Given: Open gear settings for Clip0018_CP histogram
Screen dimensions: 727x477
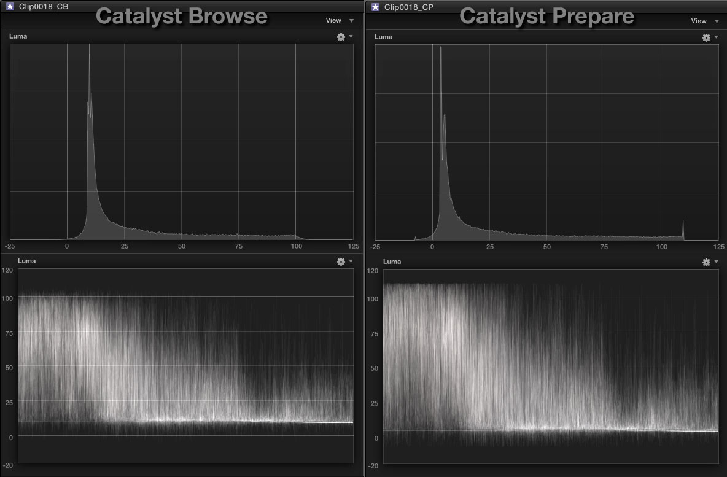Looking at the screenshot, I should click(706, 37).
